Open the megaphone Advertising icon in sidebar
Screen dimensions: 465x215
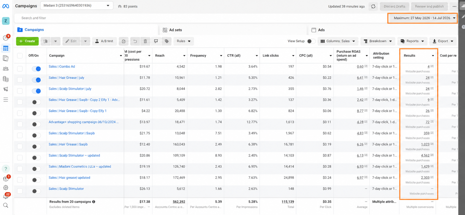(6, 89)
